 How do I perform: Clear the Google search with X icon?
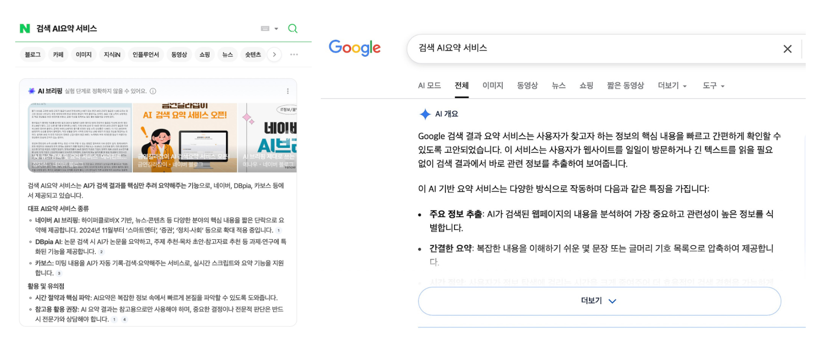tap(788, 49)
